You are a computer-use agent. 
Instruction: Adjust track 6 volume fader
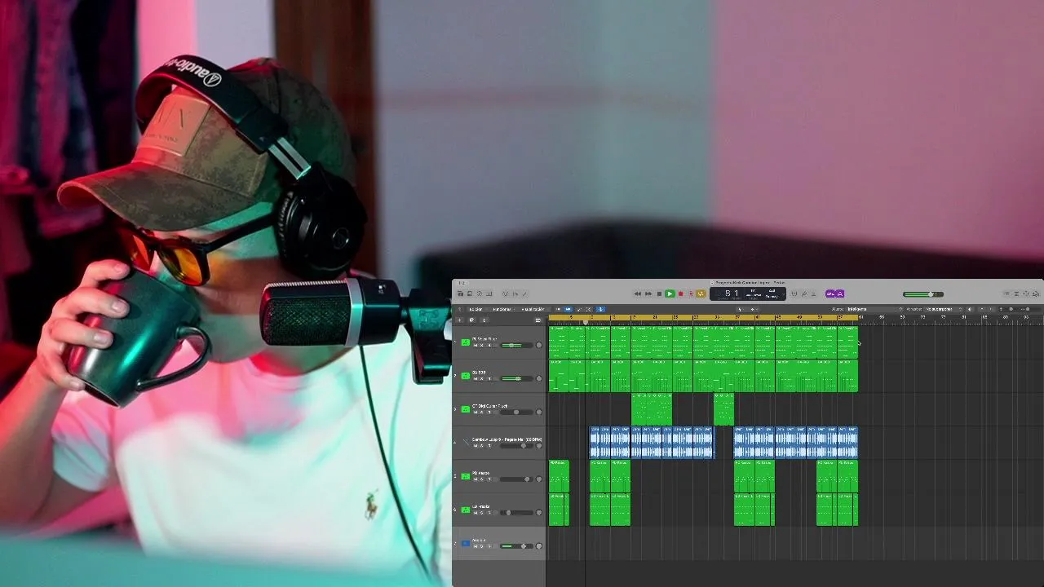click(517, 513)
